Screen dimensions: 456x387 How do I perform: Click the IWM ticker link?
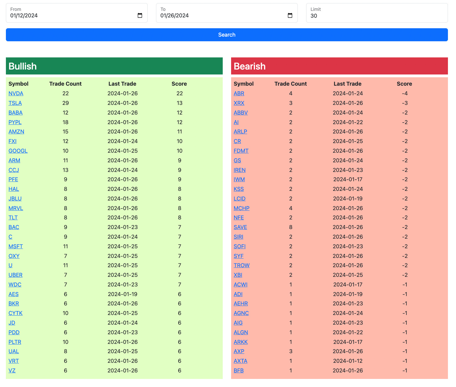click(239, 179)
